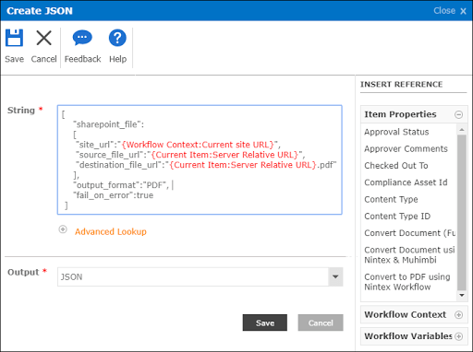Open Help via the question mark icon
This screenshot has width=473, height=352.
(117, 38)
